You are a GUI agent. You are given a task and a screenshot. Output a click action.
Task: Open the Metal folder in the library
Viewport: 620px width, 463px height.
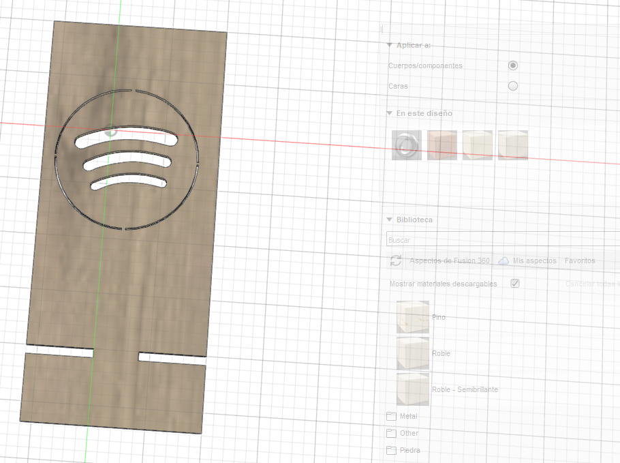(x=402, y=416)
